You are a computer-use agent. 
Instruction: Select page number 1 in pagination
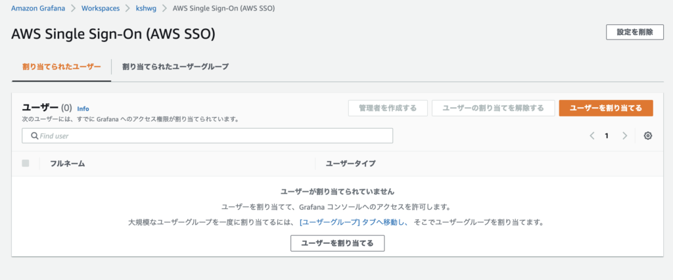[607, 135]
